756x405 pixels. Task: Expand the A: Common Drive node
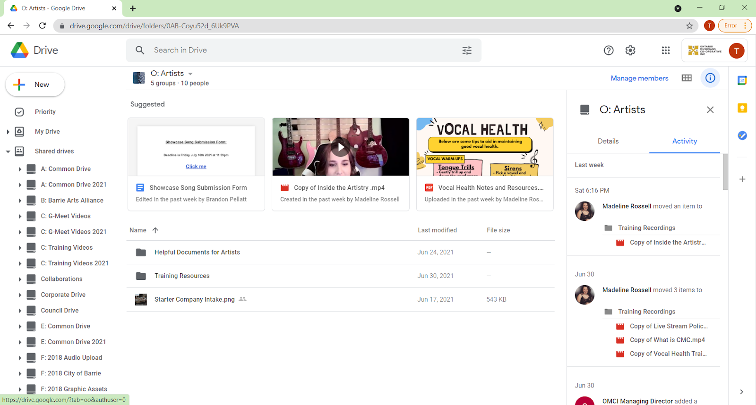pyautogui.click(x=20, y=169)
